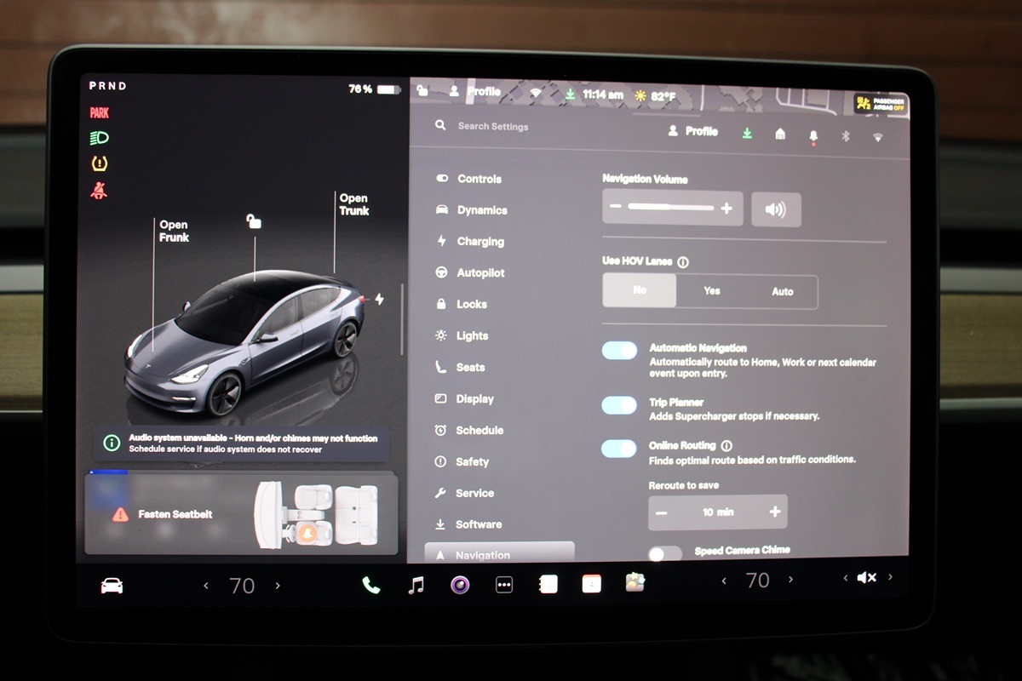Screen dimensions: 1022x681
Task: Tap the car controls icon in bottom bar
Action: (x=112, y=586)
